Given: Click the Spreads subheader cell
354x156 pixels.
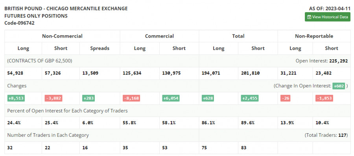Looking at the screenshot, I should pyautogui.click(x=100, y=48).
